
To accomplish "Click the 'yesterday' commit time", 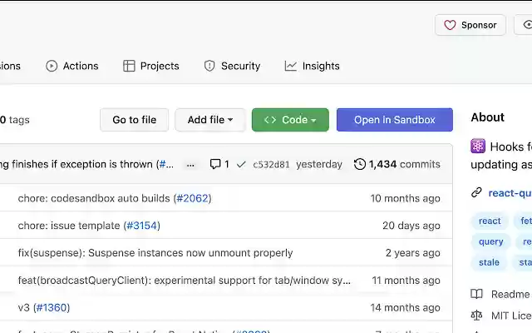I will pyautogui.click(x=319, y=165).
